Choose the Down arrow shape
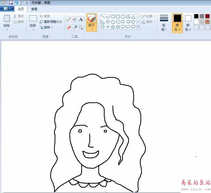Viewport: 211px width, 193px height. click(103, 27)
